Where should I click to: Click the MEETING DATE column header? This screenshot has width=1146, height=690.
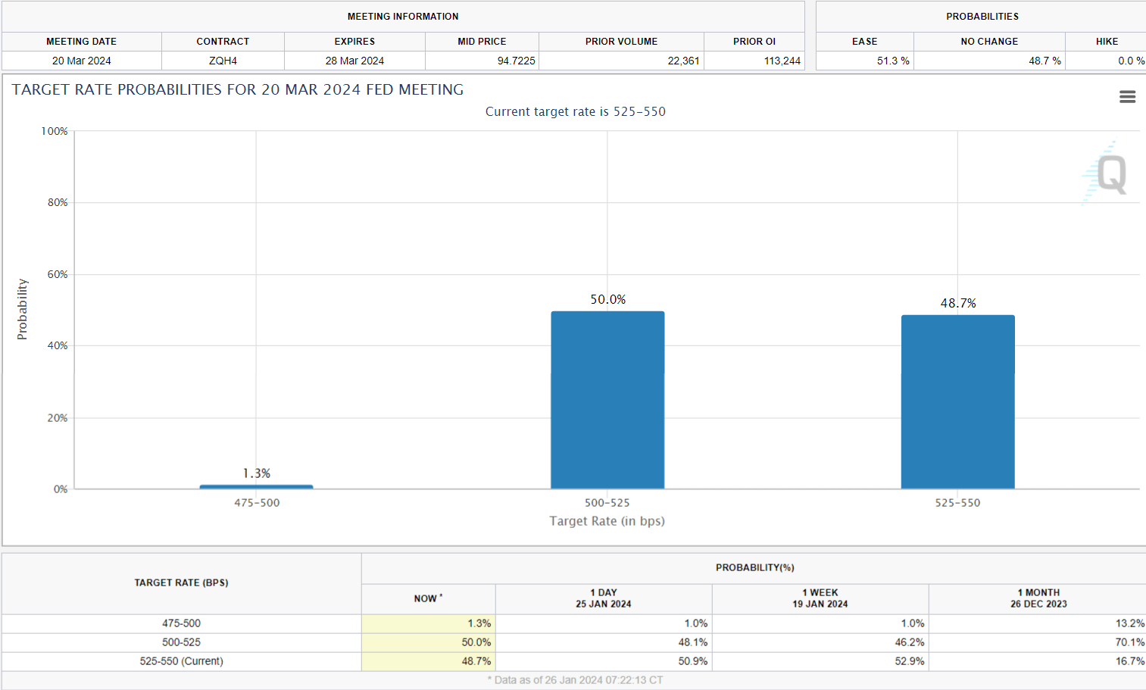[x=82, y=42]
